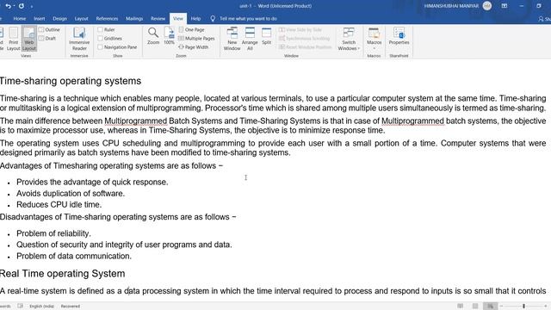This screenshot has width=551, height=310.
Task: Click the Share button
Action: (544, 19)
